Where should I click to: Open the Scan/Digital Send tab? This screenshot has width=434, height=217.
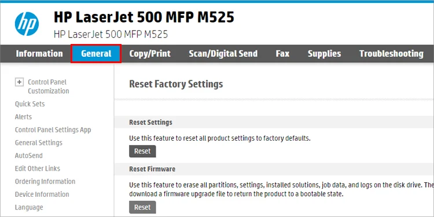pyautogui.click(x=223, y=53)
